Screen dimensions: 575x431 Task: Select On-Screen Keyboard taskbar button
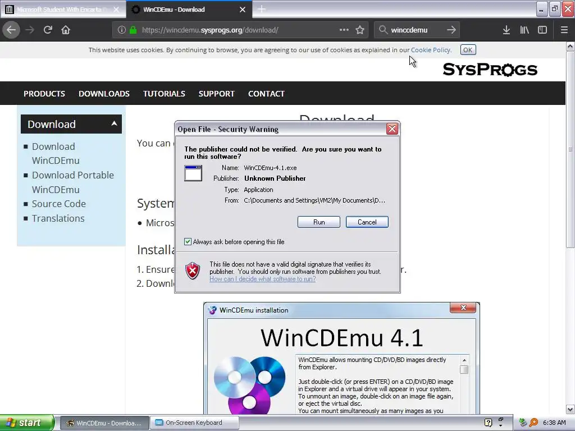[x=194, y=423]
